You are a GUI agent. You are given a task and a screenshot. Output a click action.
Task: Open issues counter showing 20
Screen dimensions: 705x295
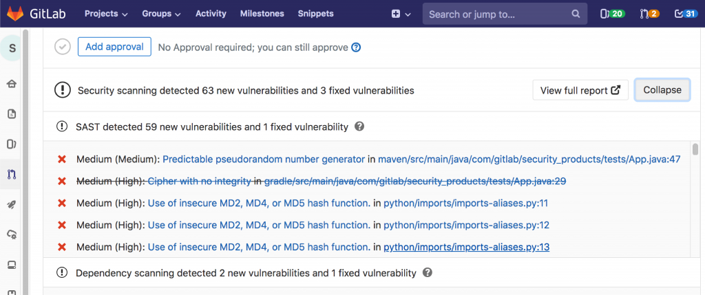point(612,14)
